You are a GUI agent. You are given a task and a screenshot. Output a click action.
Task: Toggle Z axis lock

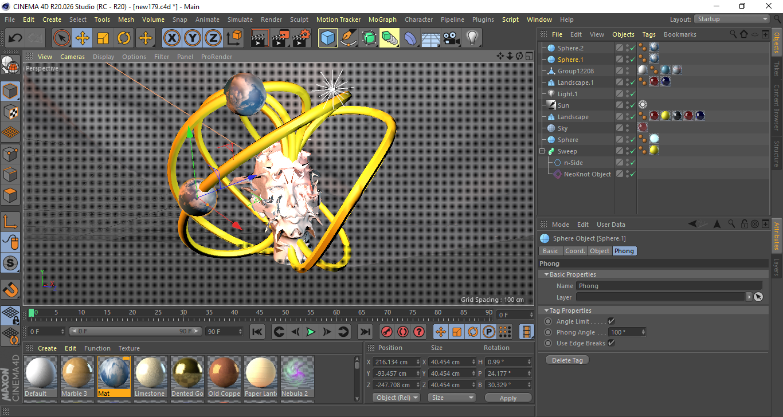click(x=213, y=38)
